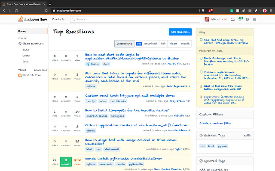Open question about adding dart code logic in flutter
Screen dimensions: 275x171
pyautogui.click(x=132, y=56)
